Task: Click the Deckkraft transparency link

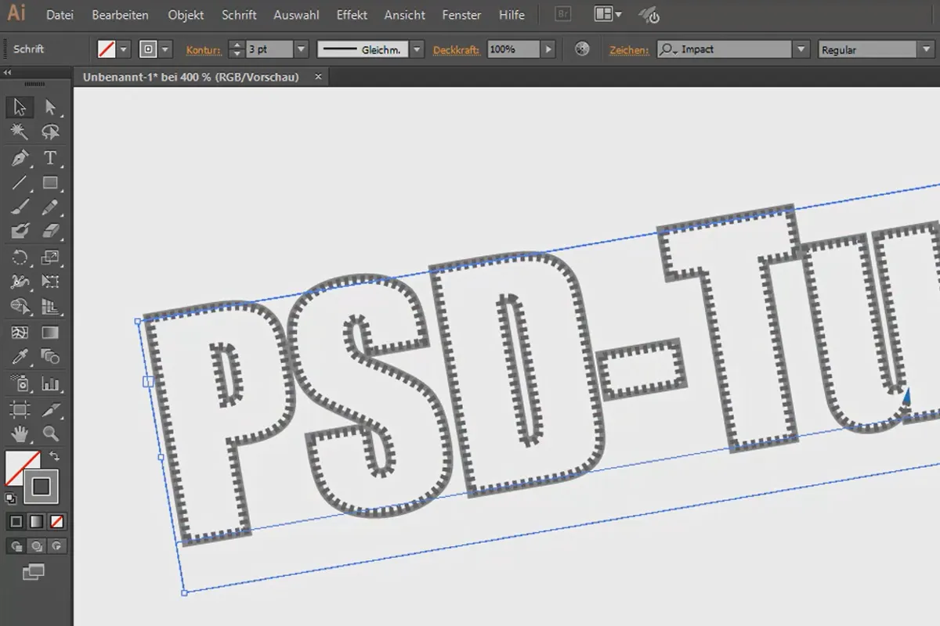Action: click(x=457, y=49)
